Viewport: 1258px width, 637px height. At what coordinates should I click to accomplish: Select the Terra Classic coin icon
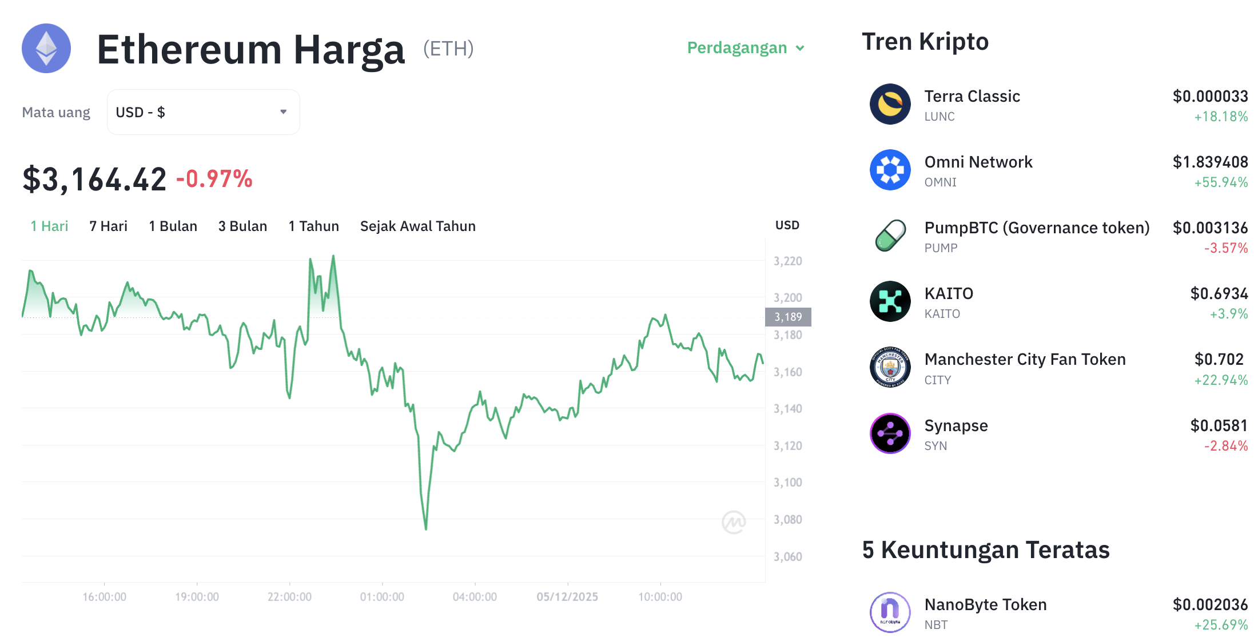pyautogui.click(x=890, y=105)
